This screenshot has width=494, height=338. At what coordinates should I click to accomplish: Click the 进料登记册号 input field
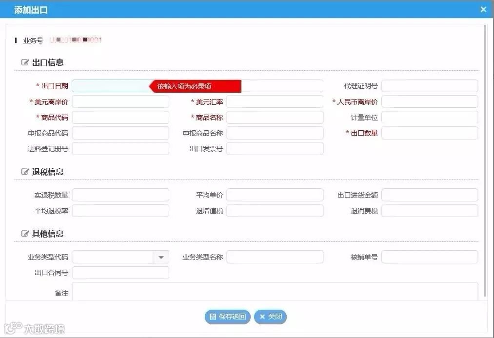[x=120, y=149]
